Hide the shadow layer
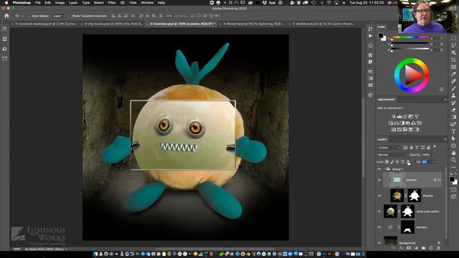 (379, 227)
